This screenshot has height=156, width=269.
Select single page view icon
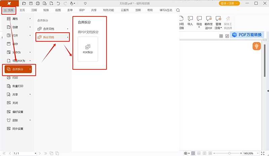pos(193,153)
